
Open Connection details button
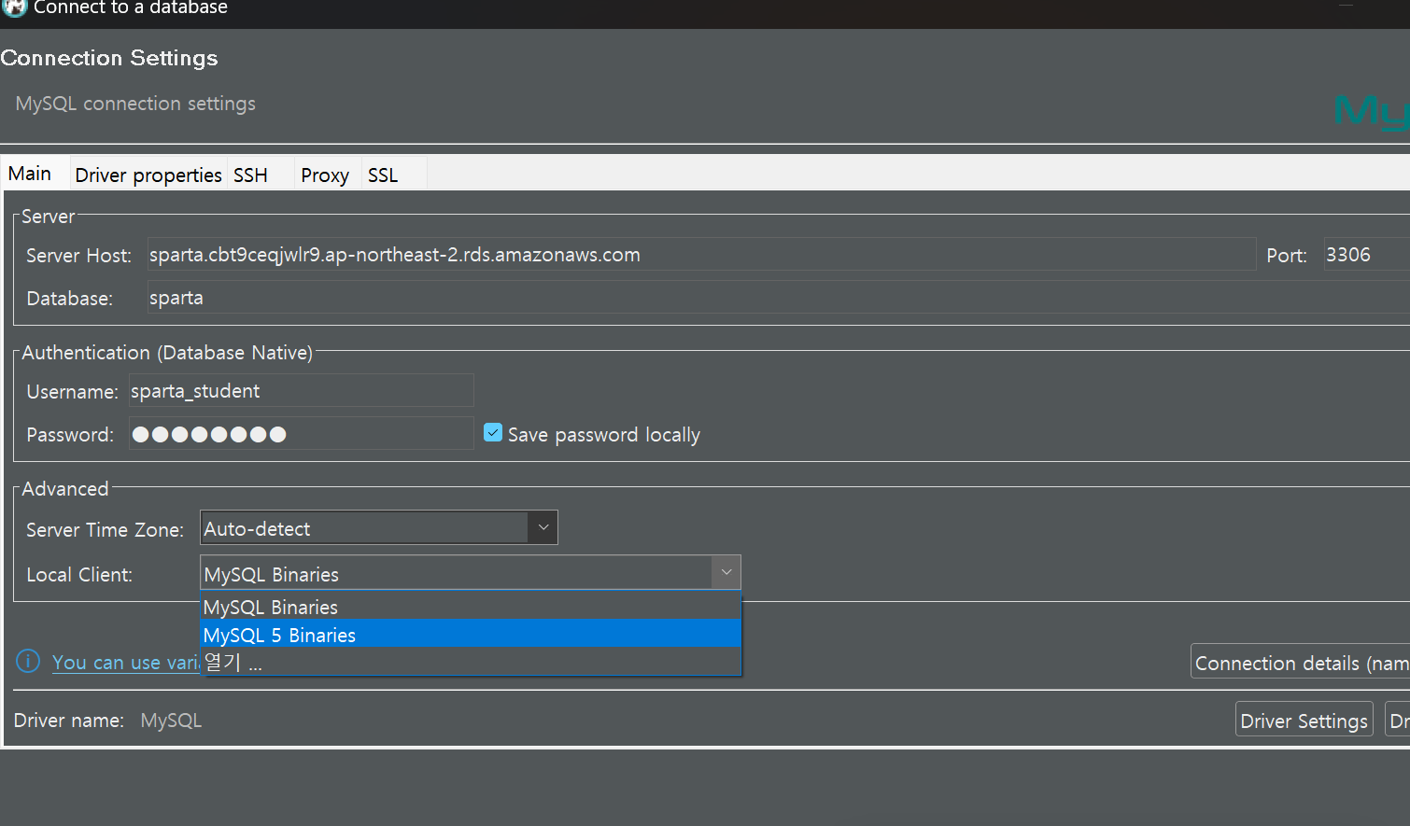1301,663
